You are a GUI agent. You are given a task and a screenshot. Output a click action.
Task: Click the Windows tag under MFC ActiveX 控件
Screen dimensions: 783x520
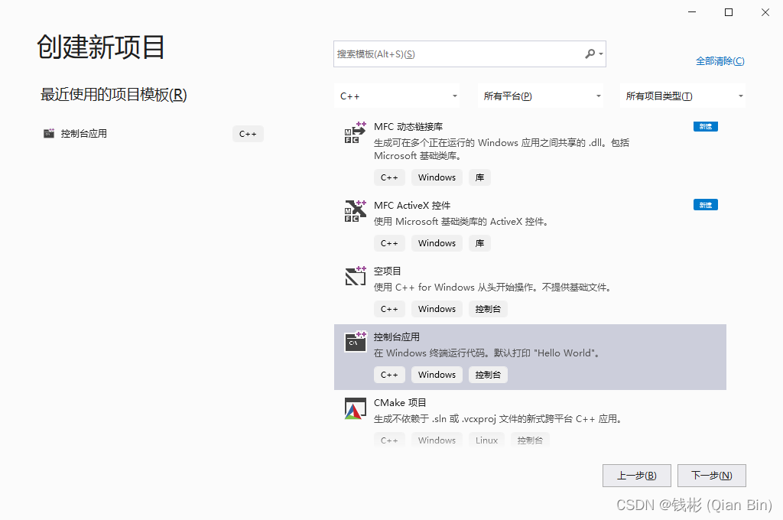(x=437, y=243)
